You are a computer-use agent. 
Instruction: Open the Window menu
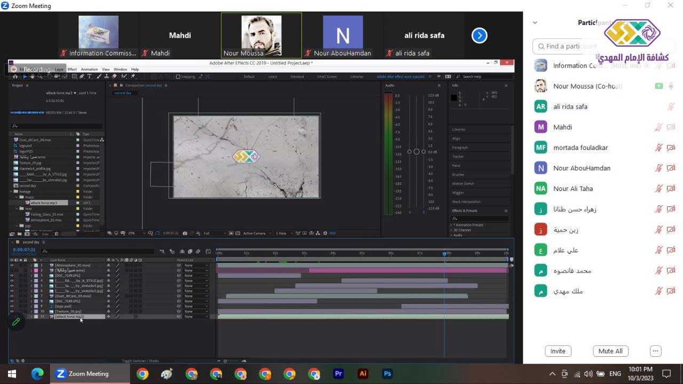pos(120,69)
